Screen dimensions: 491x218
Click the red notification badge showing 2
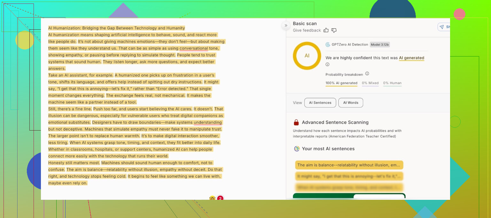(x=220, y=199)
